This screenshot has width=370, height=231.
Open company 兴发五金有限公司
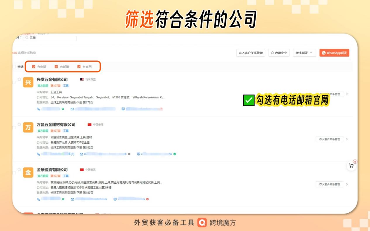[x=52, y=79]
